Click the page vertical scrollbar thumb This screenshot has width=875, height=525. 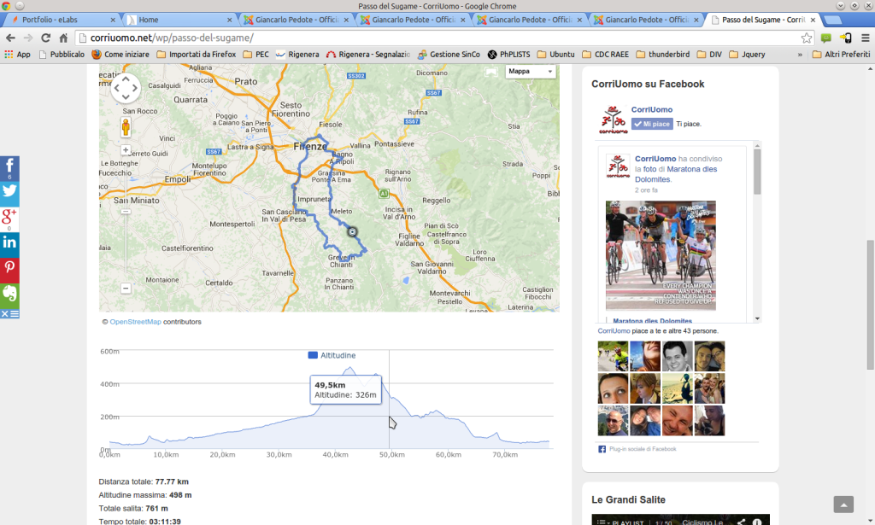[870, 304]
